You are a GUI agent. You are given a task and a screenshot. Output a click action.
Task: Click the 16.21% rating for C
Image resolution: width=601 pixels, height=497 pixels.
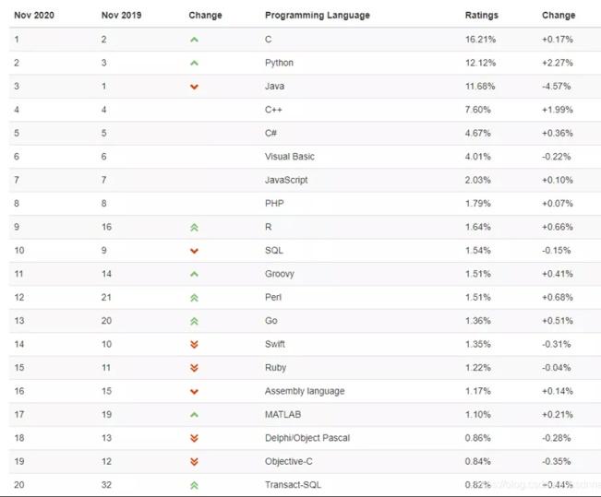click(480, 40)
